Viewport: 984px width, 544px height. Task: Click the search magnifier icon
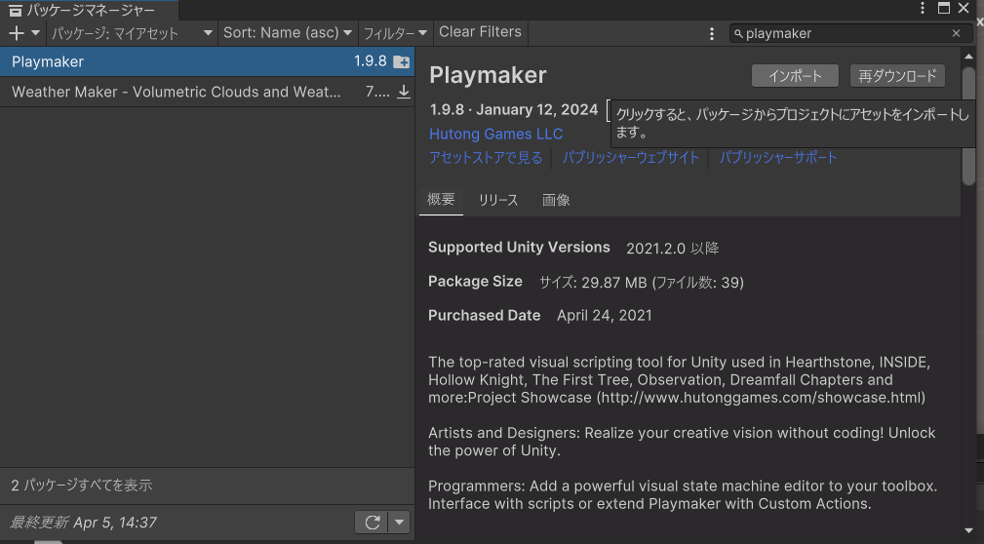tap(738, 33)
